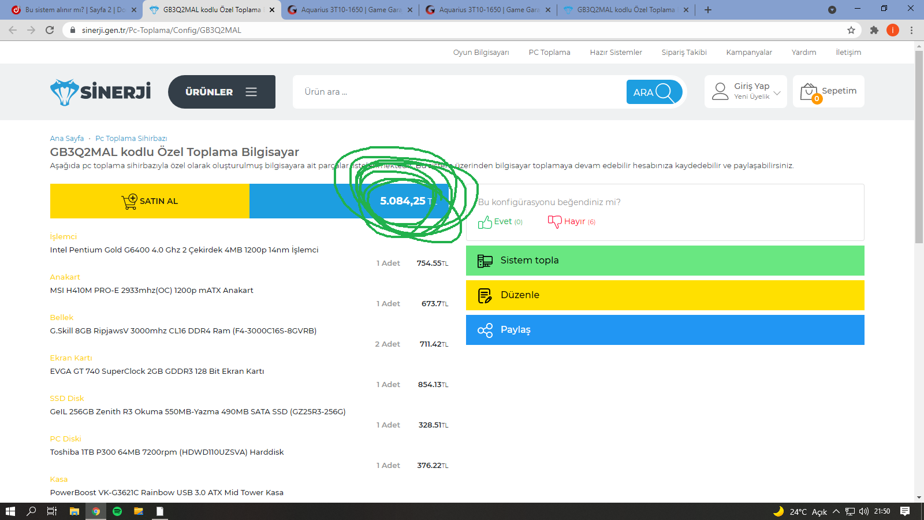Open a new browser tab
The width and height of the screenshot is (924, 520).
tap(708, 10)
